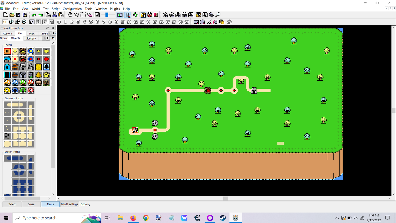Viewport: 396px width, 223px height.
Task: Pick the START level tile
Action: [x=7, y=51]
